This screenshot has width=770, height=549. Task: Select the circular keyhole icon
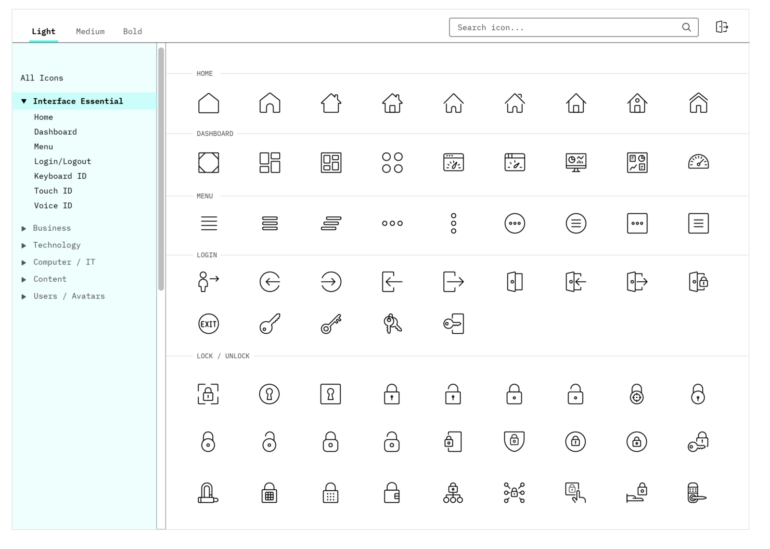click(x=269, y=394)
